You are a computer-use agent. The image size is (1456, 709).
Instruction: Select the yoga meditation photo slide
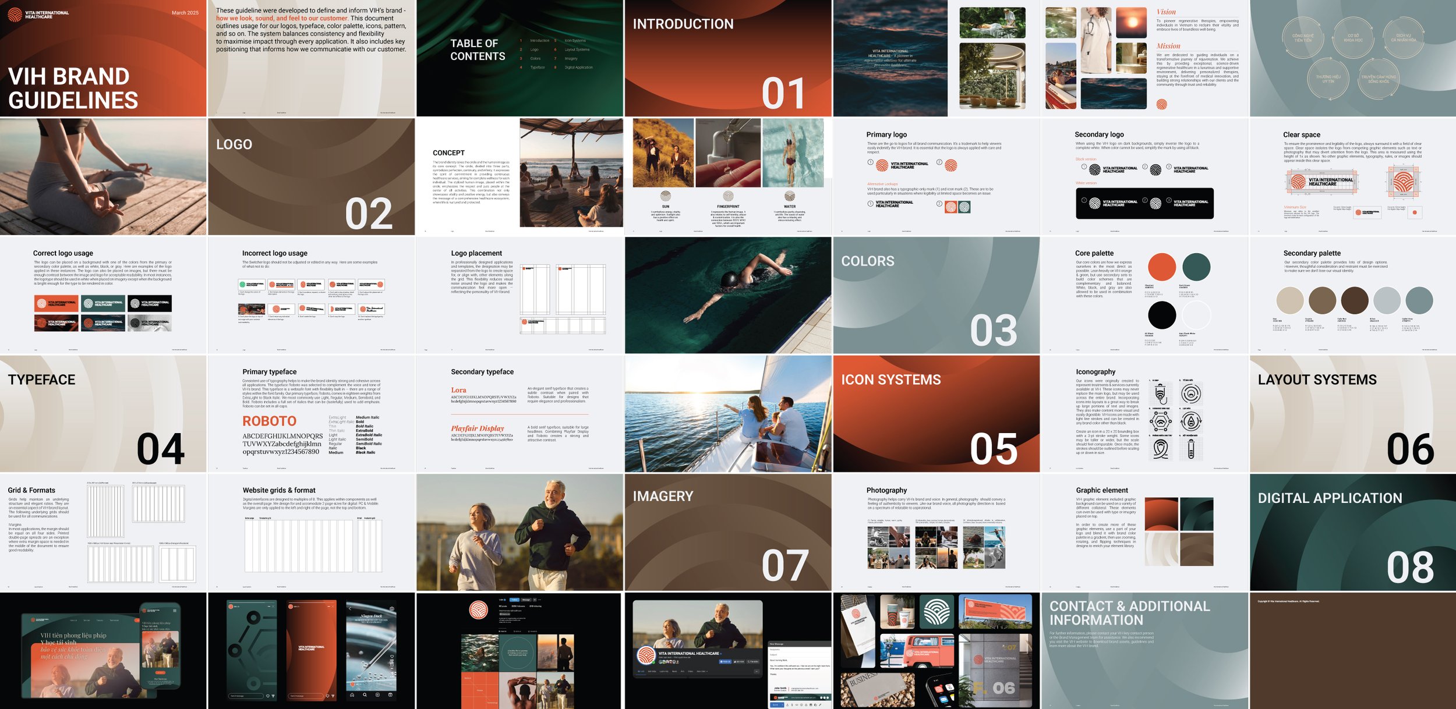point(103,177)
